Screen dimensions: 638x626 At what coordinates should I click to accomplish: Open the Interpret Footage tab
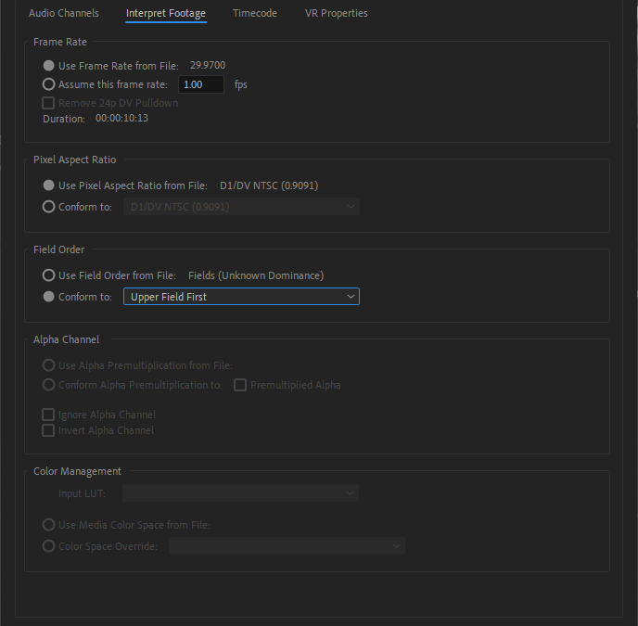(166, 13)
